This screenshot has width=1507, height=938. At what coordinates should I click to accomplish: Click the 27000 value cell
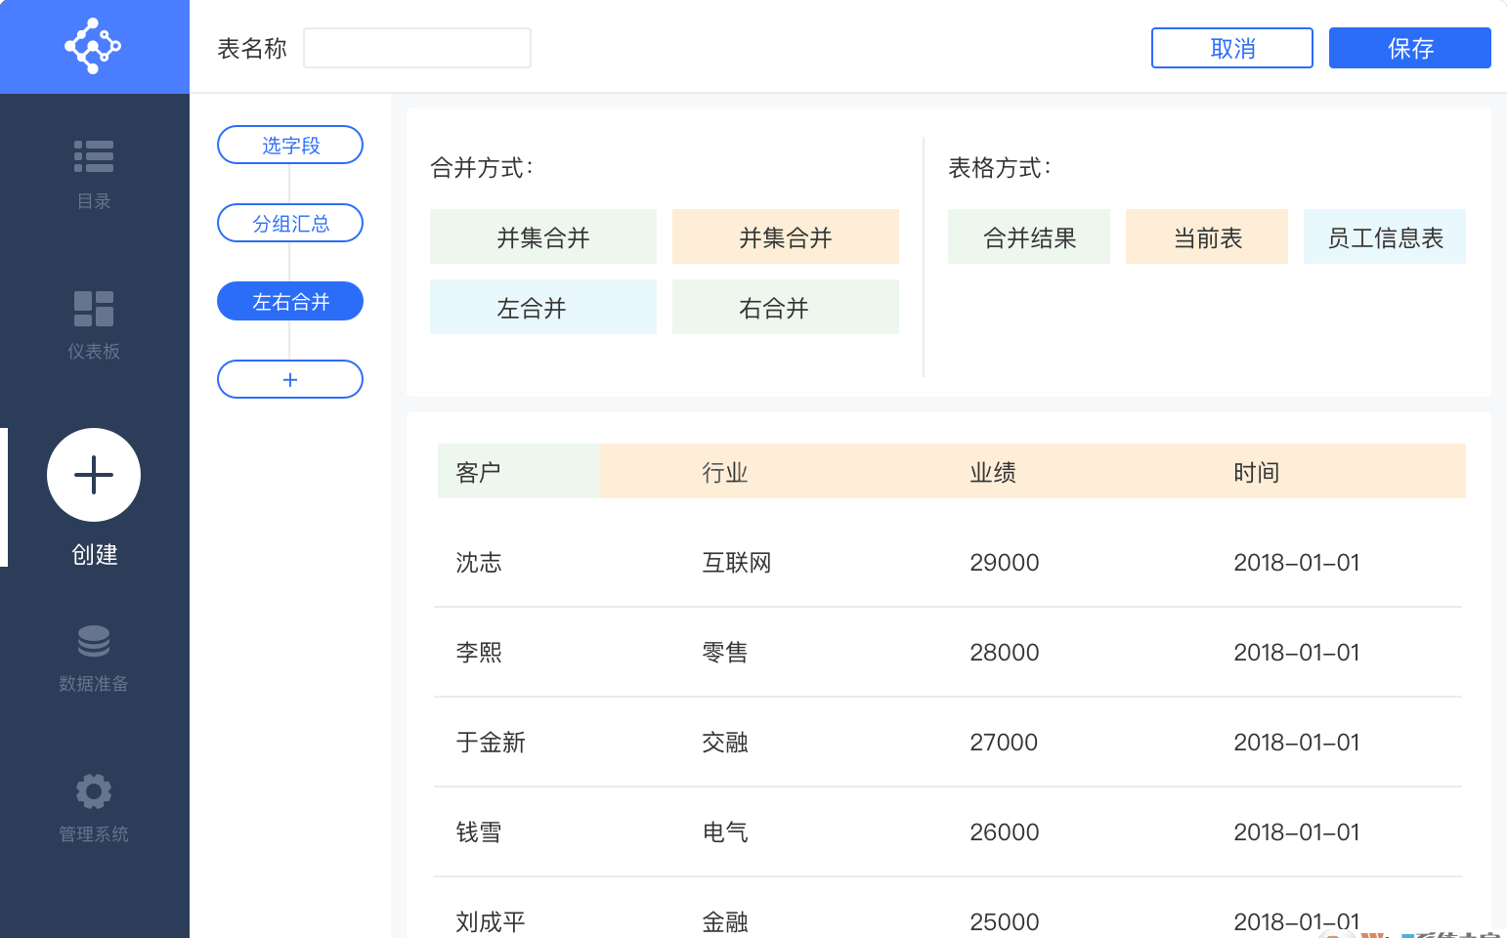tap(1005, 743)
